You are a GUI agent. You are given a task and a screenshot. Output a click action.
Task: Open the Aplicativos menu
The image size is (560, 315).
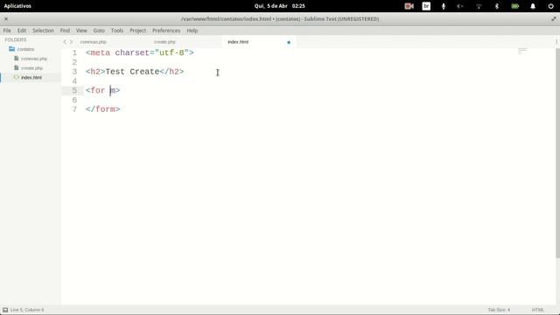point(17,6)
